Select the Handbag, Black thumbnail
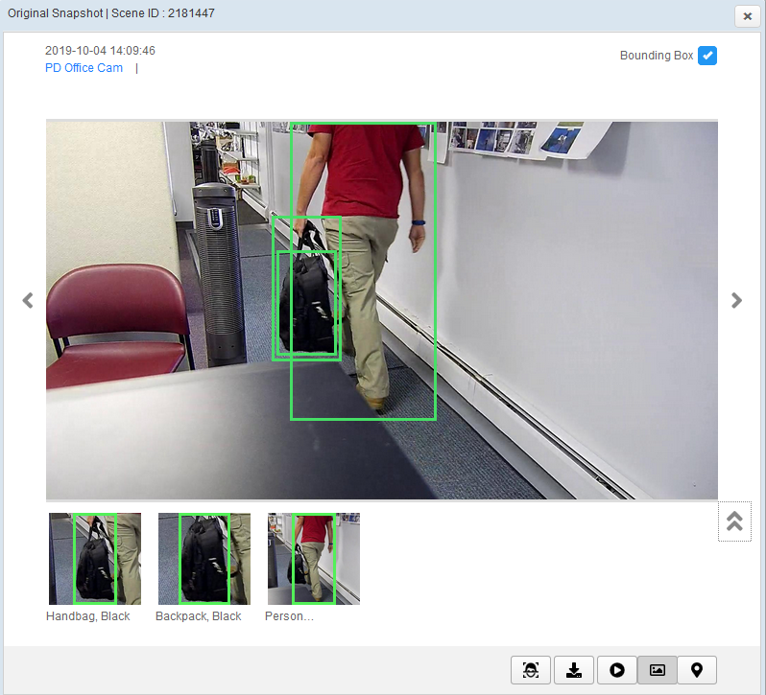Screen dimensions: 766x695 95,558
